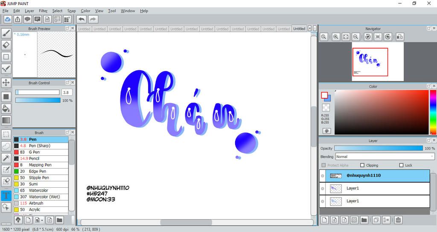Pick the Gradient tool

pos(6,120)
